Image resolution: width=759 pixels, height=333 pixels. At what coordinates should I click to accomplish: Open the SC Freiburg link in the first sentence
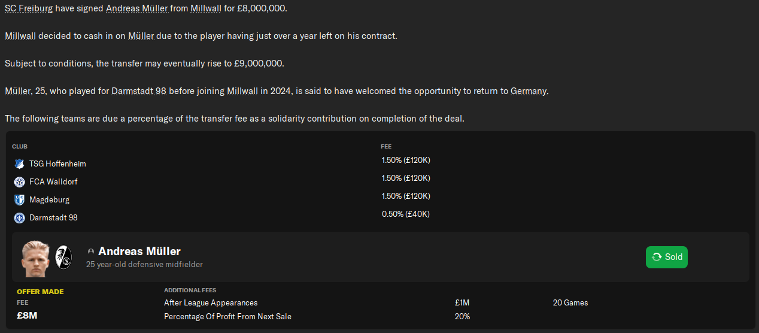click(29, 9)
